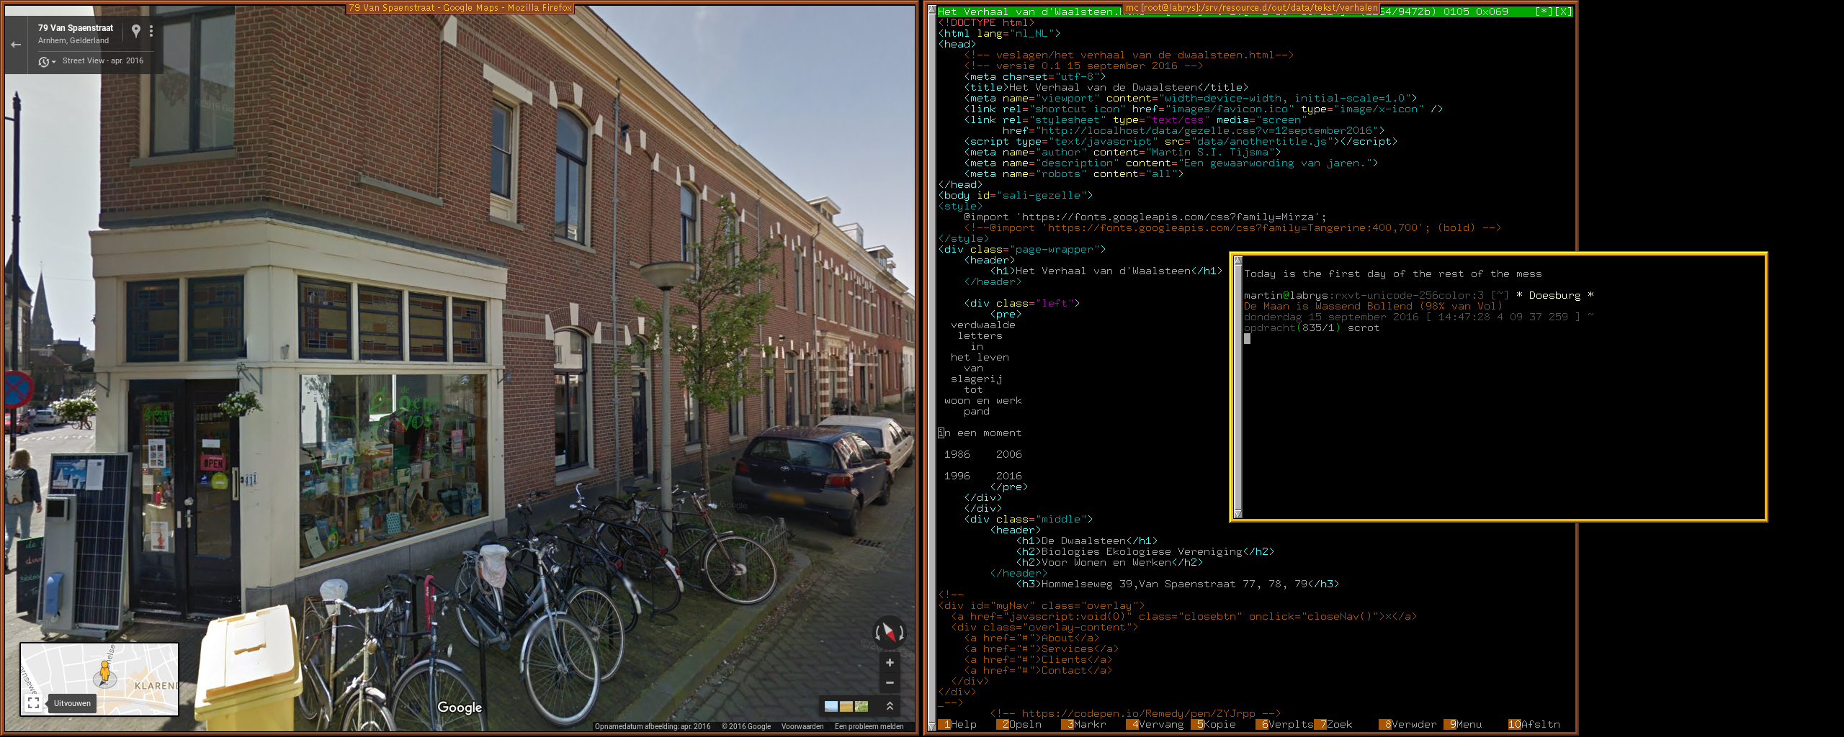Click 'Today is the first day' line in terminal

(1393, 273)
